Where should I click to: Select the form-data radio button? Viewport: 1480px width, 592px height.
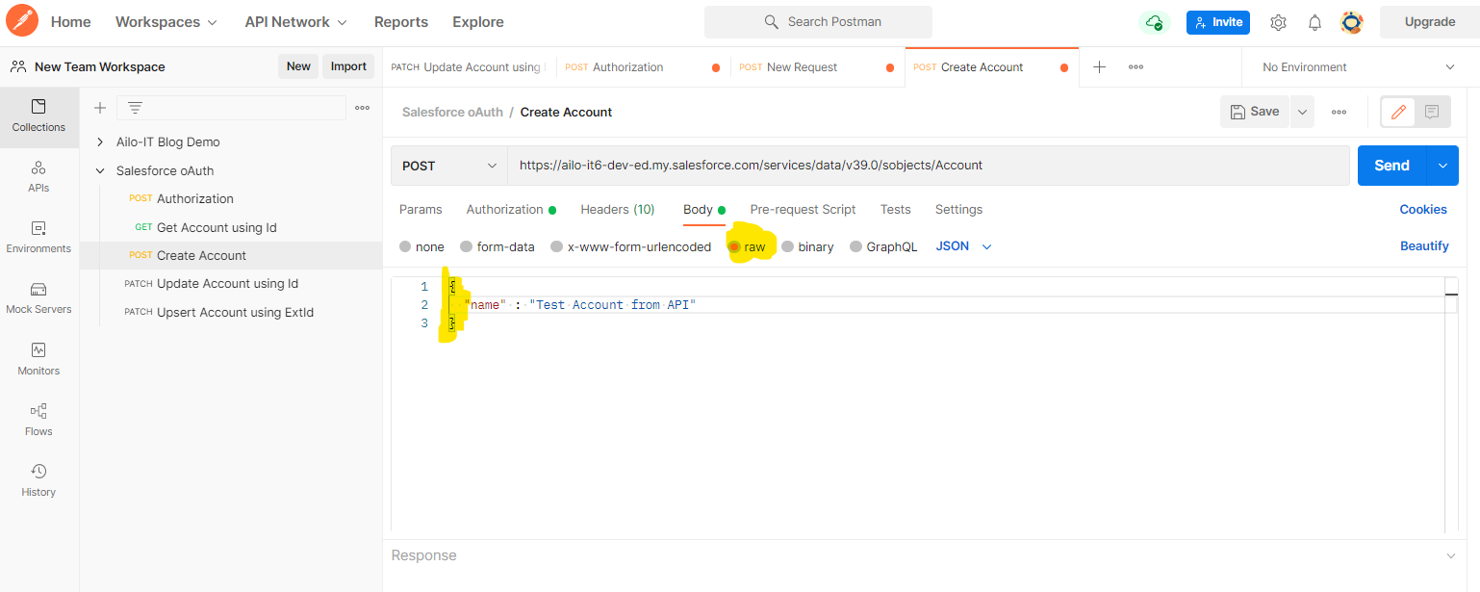pyautogui.click(x=466, y=246)
